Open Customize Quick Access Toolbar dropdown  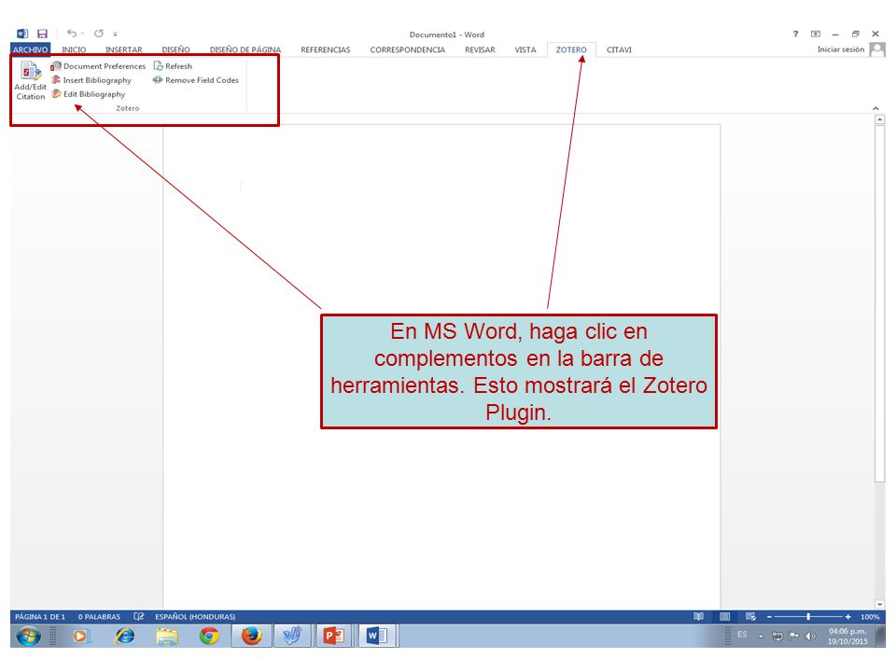click(116, 35)
